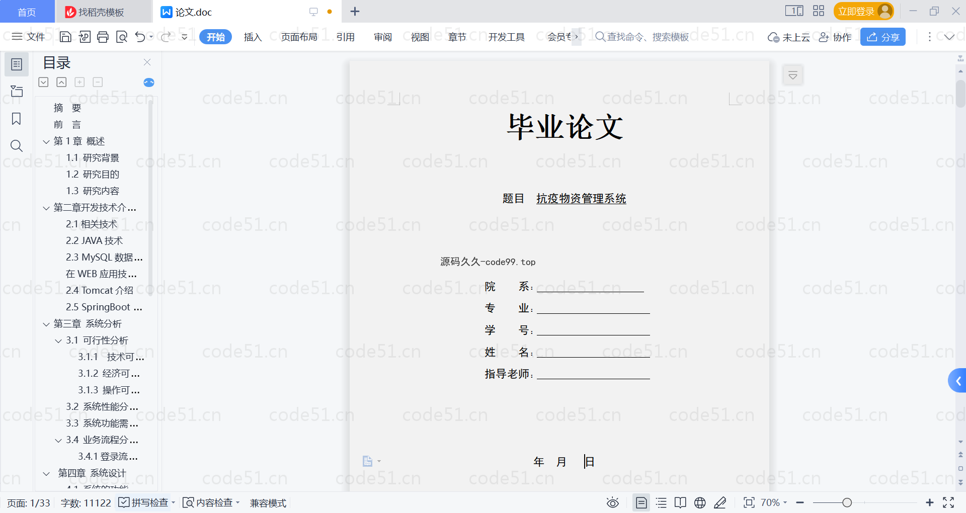966x513 pixels.
Task: Click the 分享 share button
Action: (x=883, y=37)
